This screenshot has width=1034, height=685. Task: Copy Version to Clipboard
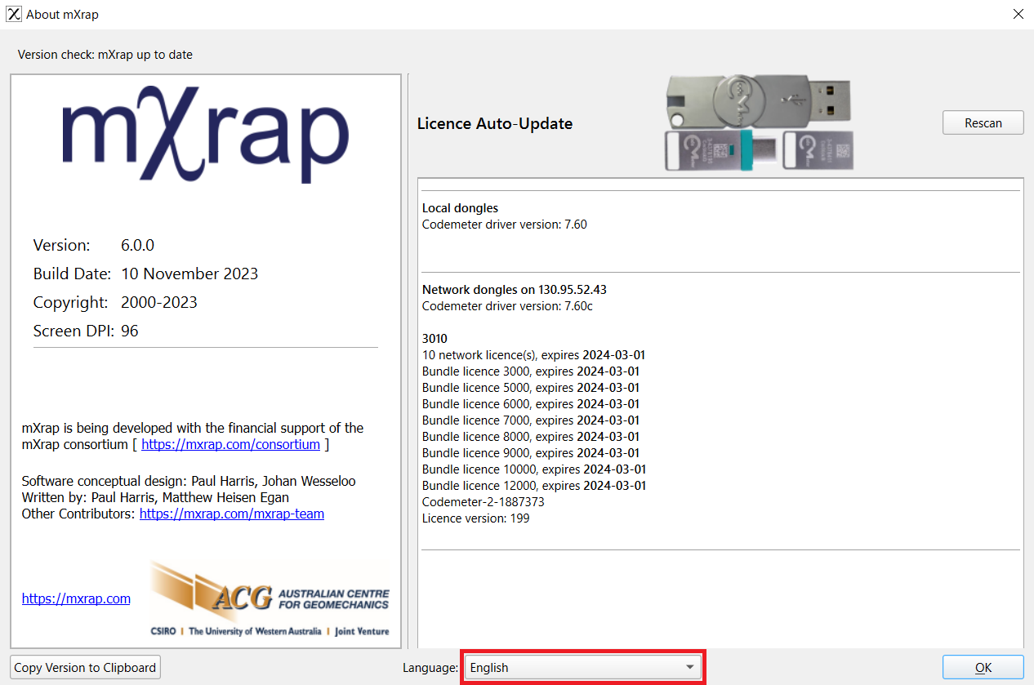(85, 667)
